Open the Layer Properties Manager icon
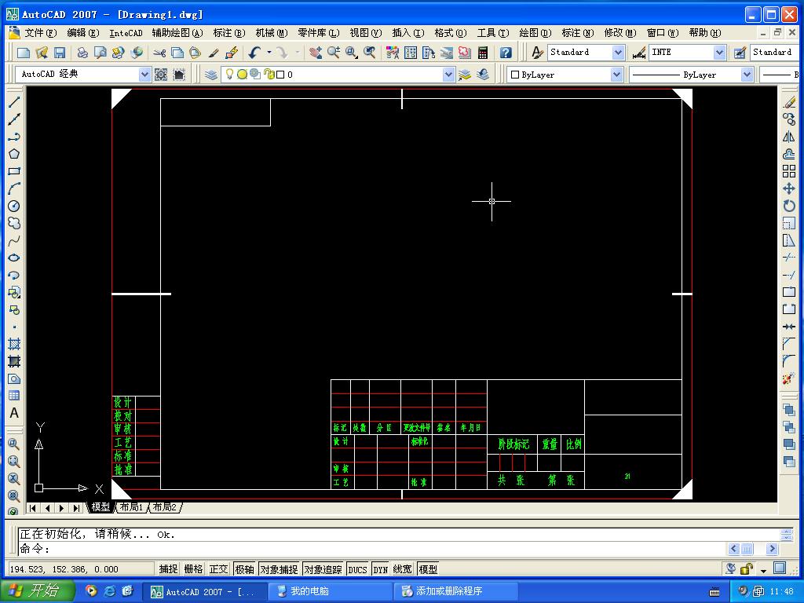This screenshot has height=603, width=804. pyautogui.click(x=210, y=75)
